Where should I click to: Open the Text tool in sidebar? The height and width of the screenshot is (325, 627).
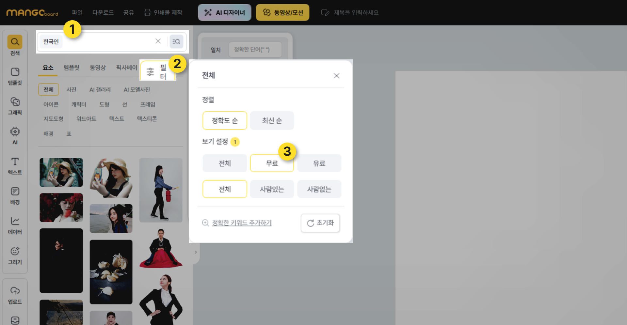pos(15,165)
